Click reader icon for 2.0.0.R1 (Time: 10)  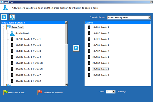tap(12, 69)
